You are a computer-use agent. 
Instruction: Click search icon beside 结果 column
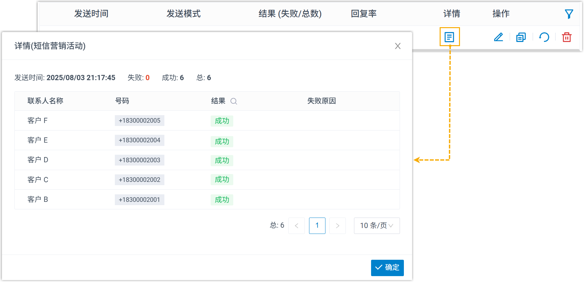click(234, 101)
